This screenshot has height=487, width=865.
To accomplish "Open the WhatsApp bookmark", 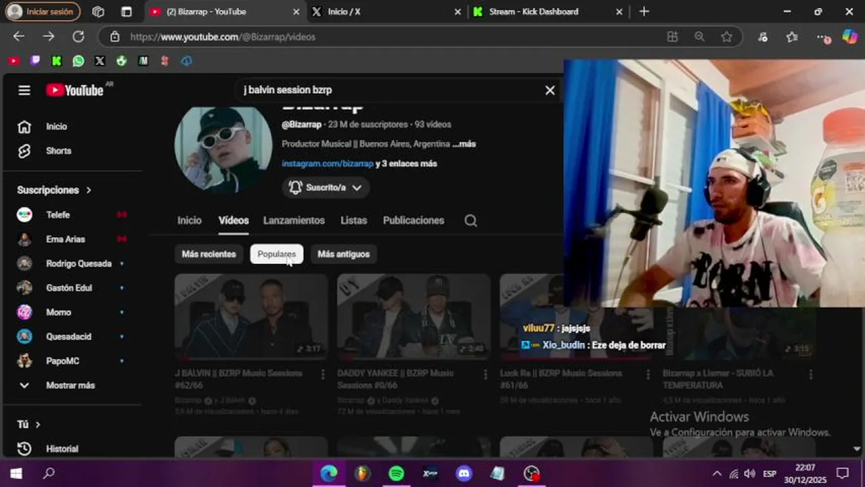I will 79,61.
